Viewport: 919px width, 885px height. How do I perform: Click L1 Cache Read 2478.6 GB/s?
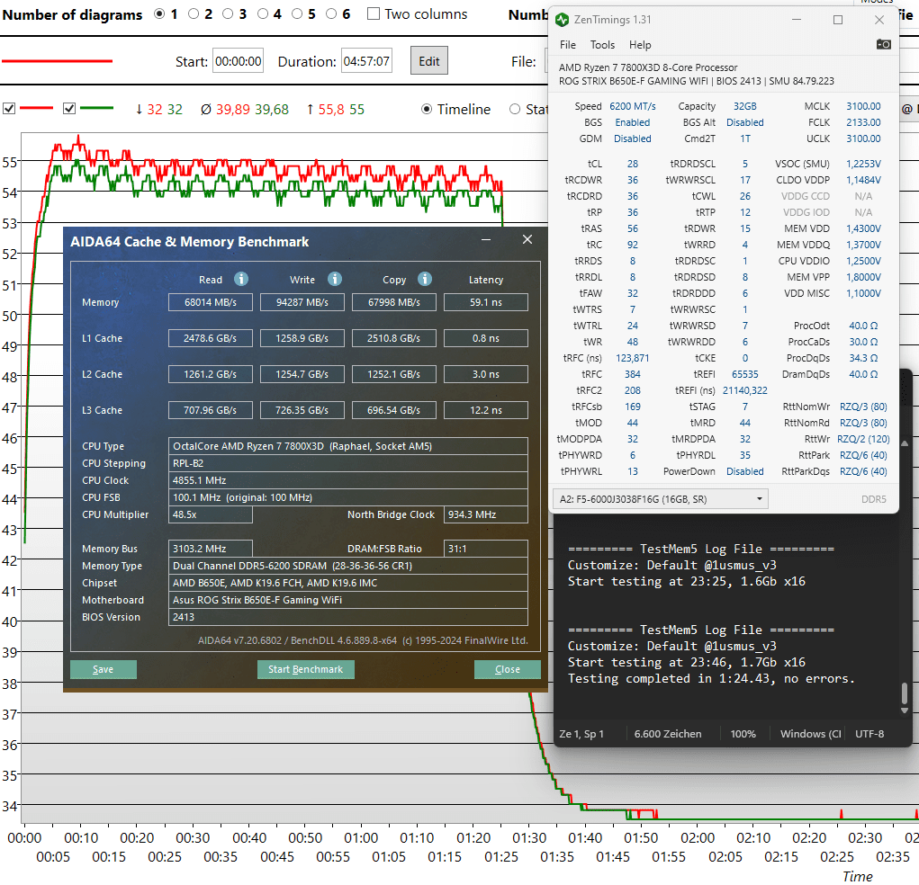coord(211,338)
